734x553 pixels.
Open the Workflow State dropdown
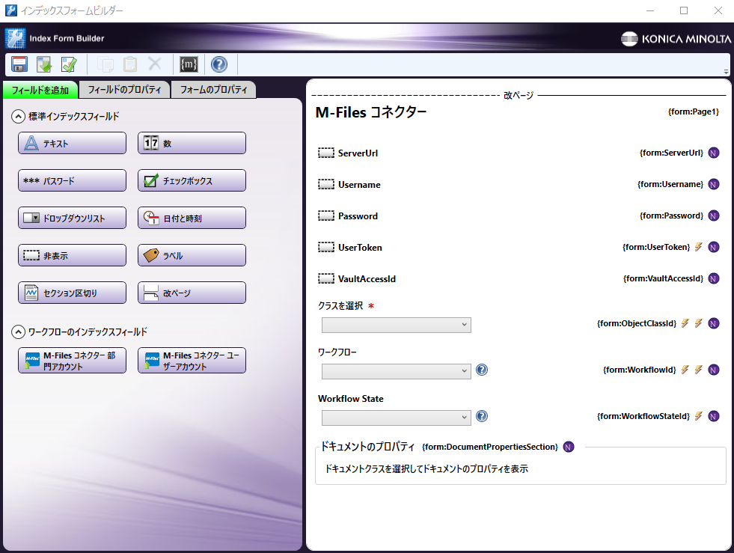point(396,418)
